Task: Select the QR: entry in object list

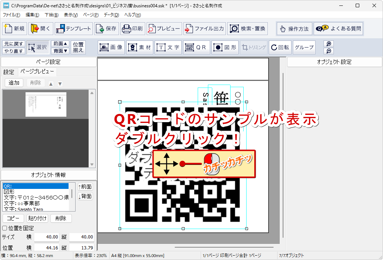Action: click(x=36, y=186)
